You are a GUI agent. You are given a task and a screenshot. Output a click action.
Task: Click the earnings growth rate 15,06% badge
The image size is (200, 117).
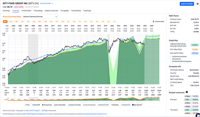(x=195, y=45)
